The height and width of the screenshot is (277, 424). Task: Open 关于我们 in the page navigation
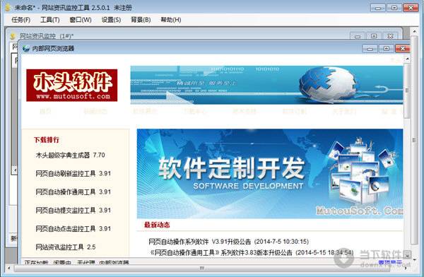(x=344, y=111)
